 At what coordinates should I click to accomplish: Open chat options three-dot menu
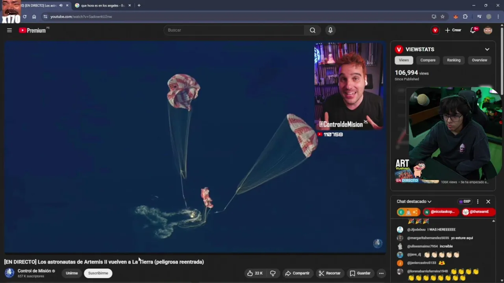478,202
